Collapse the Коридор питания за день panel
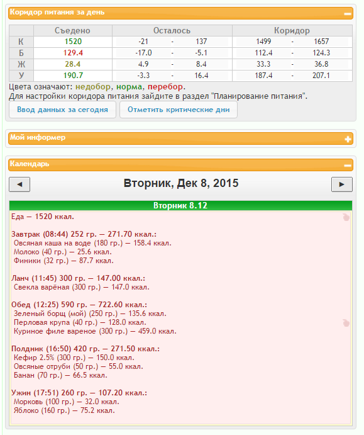Image resolution: width=364 pixels, height=435 pixels. point(348,14)
